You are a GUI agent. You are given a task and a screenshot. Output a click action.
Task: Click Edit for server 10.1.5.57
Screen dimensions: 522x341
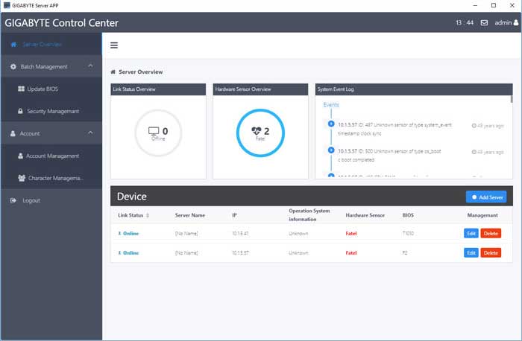[x=471, y=253]
